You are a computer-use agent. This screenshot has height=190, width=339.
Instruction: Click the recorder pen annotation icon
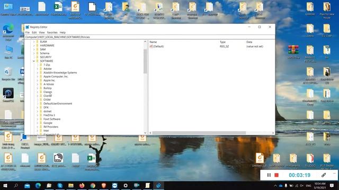324,175
